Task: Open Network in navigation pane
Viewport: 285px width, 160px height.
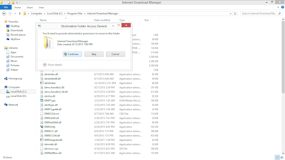Action: 13,105
